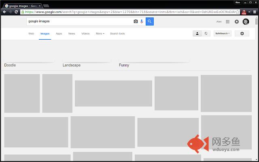Open the first image result thumbnail

click(22, 94)
